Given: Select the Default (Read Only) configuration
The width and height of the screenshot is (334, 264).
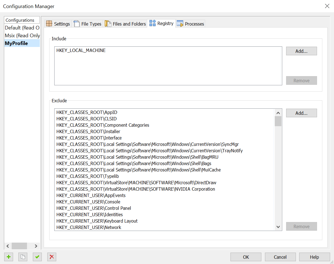Looking at the screenshot, I should coord(22,28).
